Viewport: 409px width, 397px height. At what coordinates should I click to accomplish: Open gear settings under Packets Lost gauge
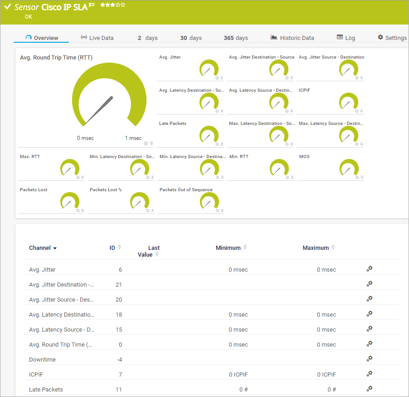[x=77, y=210]
